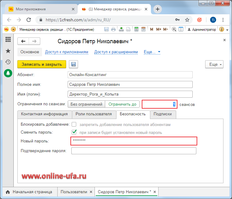Open the Еще dropdown button on right
232x199 pixels.
coord(214,64)
